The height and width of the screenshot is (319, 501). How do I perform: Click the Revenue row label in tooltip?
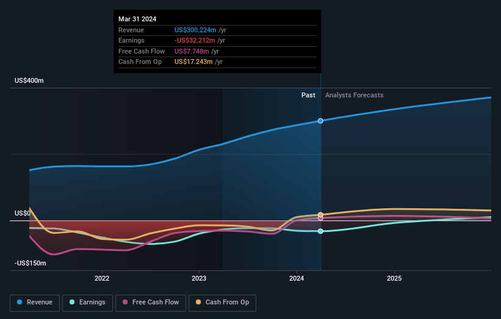(131, 30)
